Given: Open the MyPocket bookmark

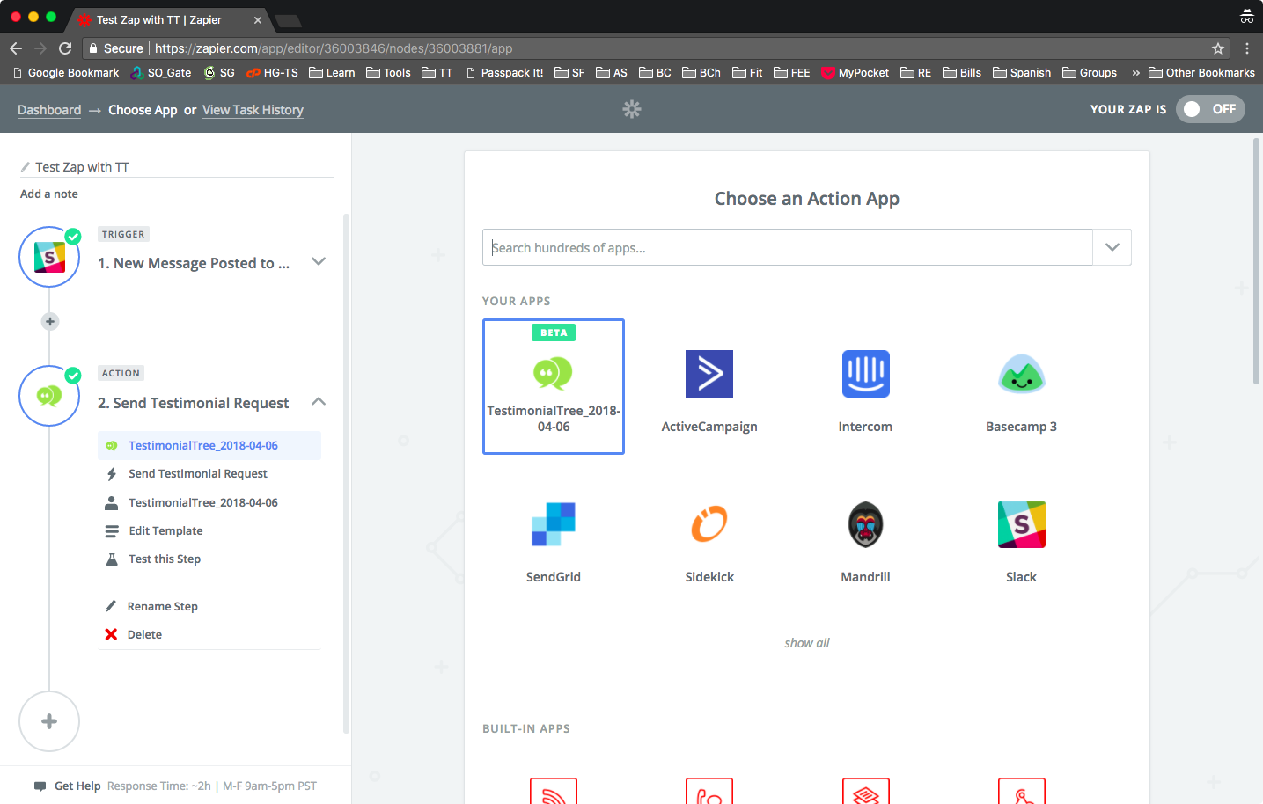Looking at the screenshot, I should (855, 73).
